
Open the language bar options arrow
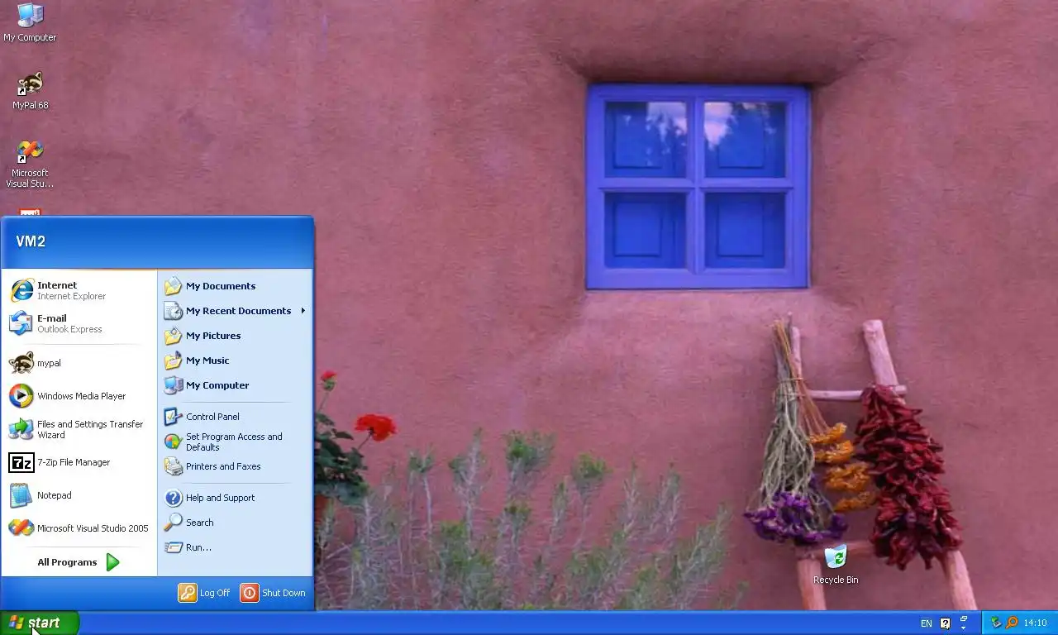click(964, 628)
